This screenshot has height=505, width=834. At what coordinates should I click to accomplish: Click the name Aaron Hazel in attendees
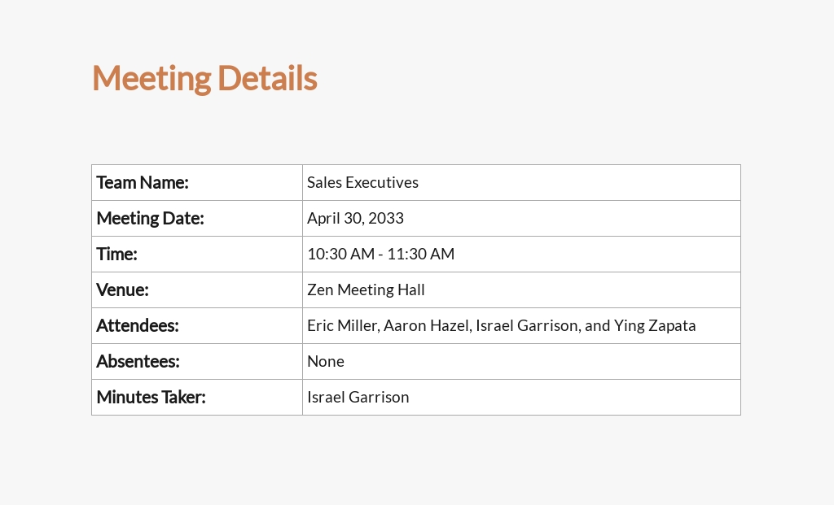427,325
